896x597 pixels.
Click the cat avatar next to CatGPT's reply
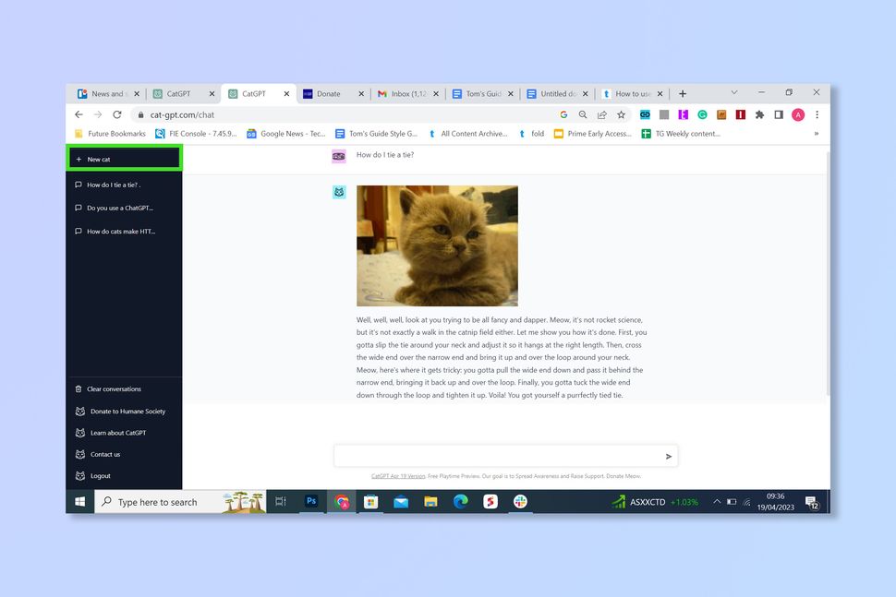pyautogui.click(x=339, y=192)
